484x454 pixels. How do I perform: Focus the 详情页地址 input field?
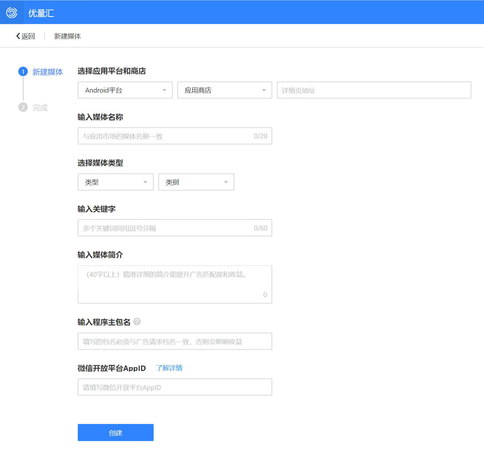374,90
